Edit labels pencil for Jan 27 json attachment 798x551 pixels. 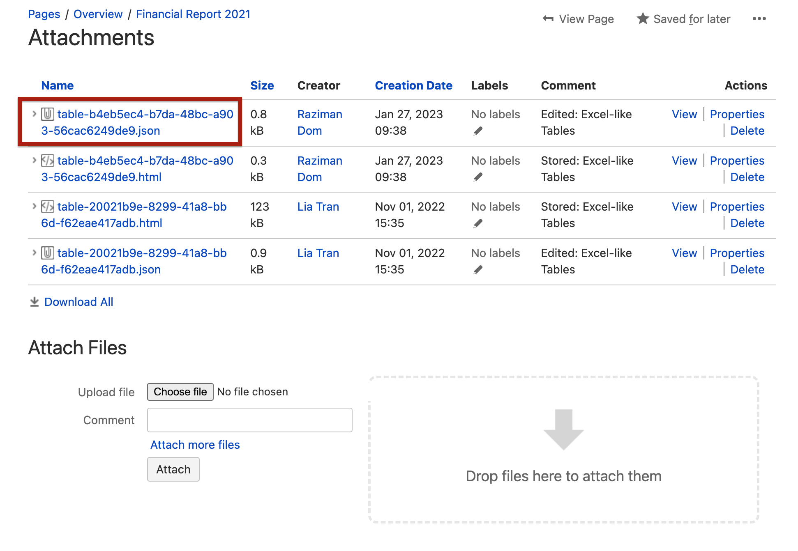click(477, 131)
